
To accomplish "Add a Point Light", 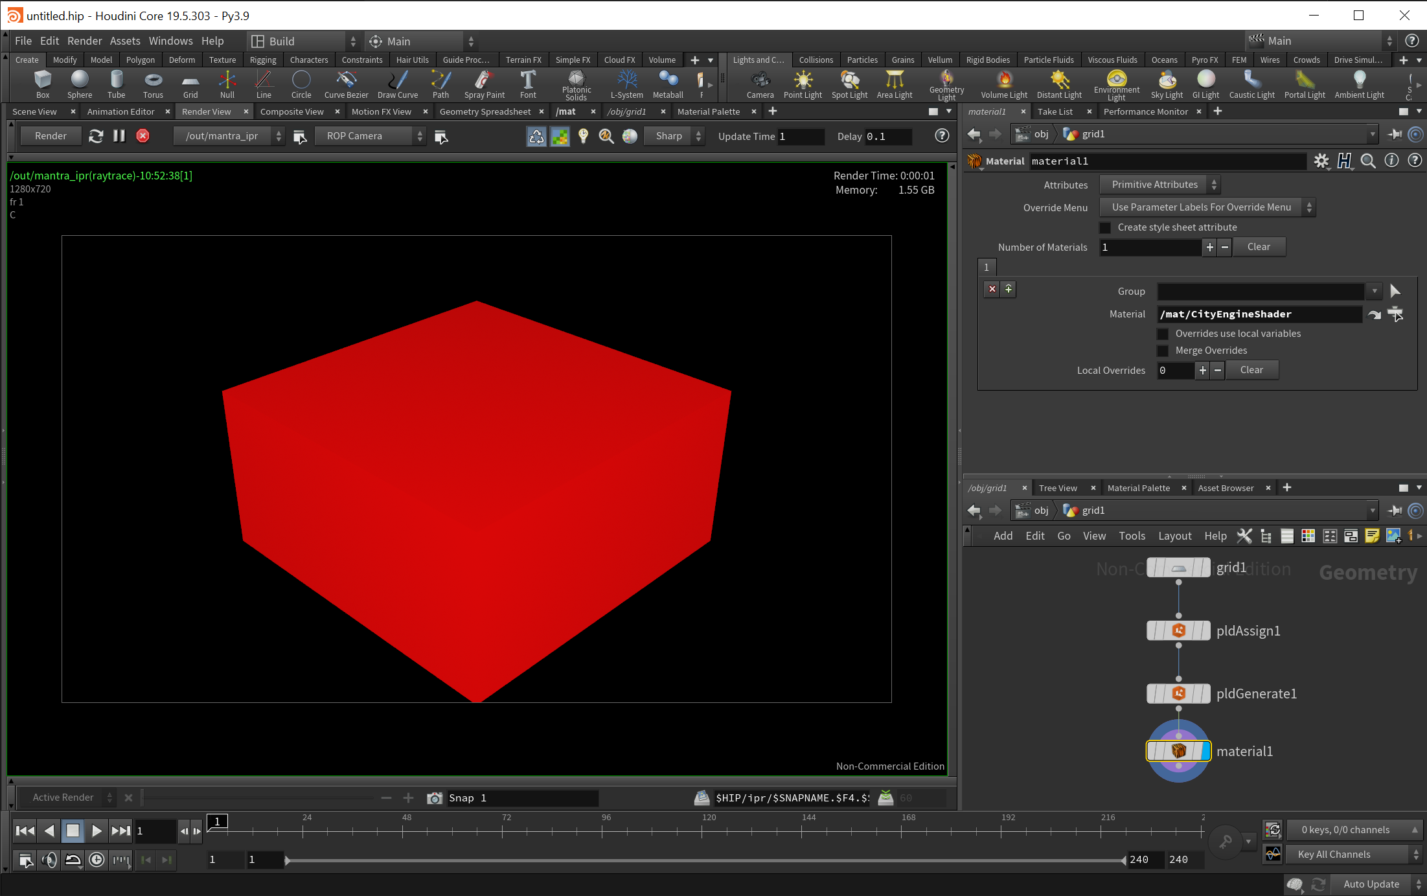I will pos(803,85).
